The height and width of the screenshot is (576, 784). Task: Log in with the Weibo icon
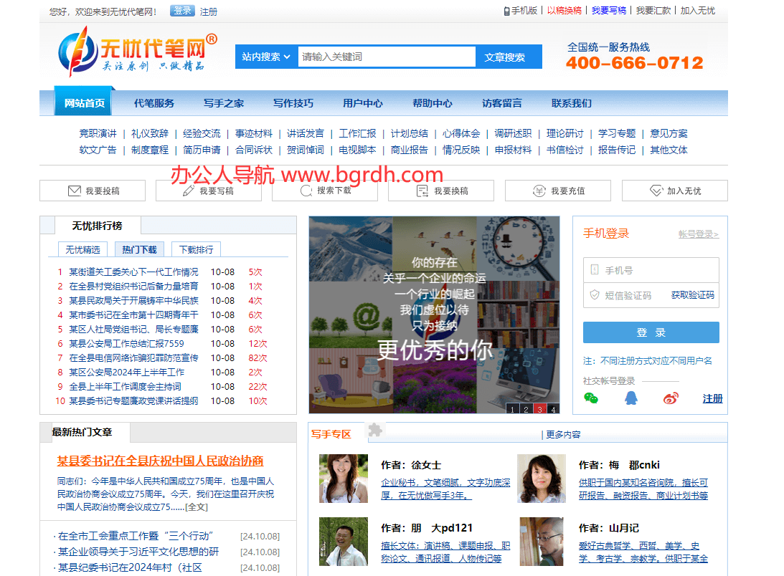(x=671, y=398)
